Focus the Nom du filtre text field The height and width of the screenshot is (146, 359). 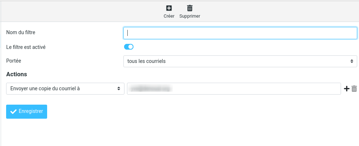(x=240, y=33)
